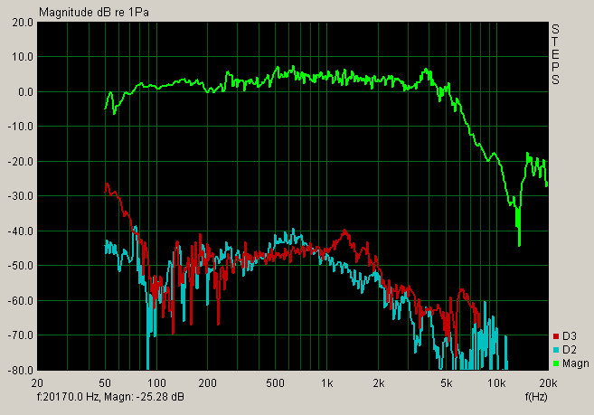594x415 pixels.
Task: Click the 20k frequency axis label
Action: 547,382
